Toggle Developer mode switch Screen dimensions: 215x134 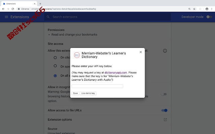(209, 17)
